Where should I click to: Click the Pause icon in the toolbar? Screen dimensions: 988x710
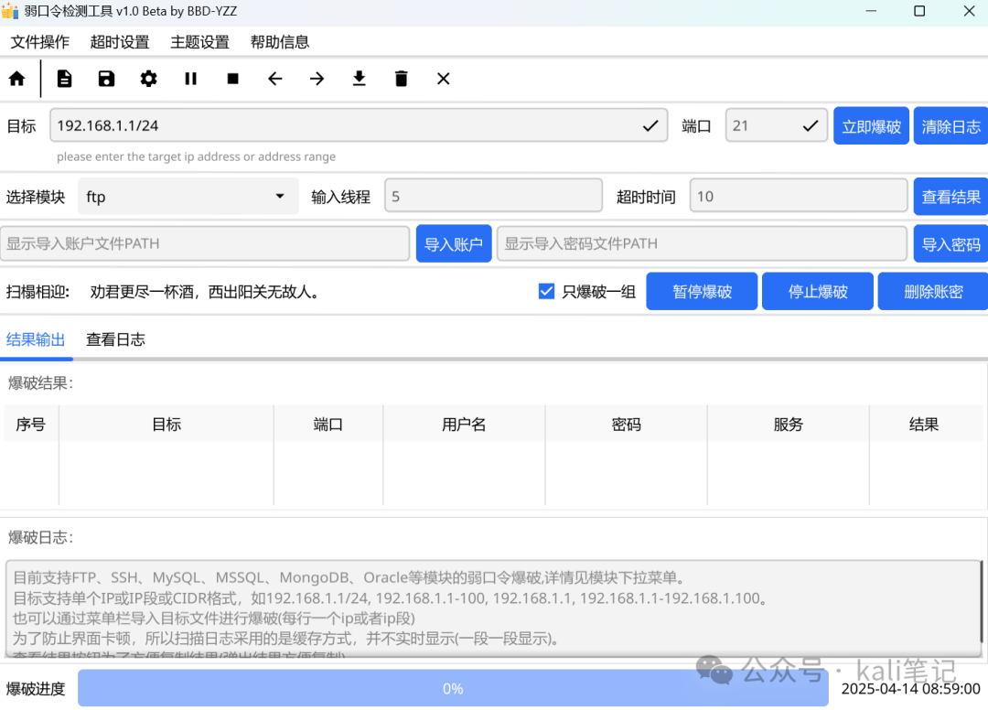[190, 79]
